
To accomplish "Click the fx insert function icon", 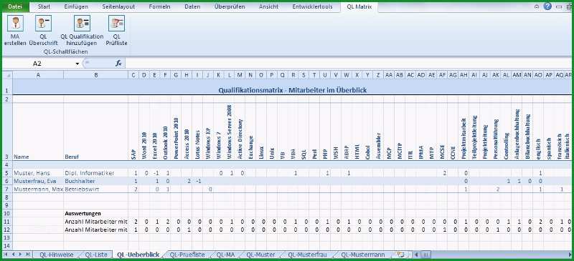I will [x=118, y=63].
